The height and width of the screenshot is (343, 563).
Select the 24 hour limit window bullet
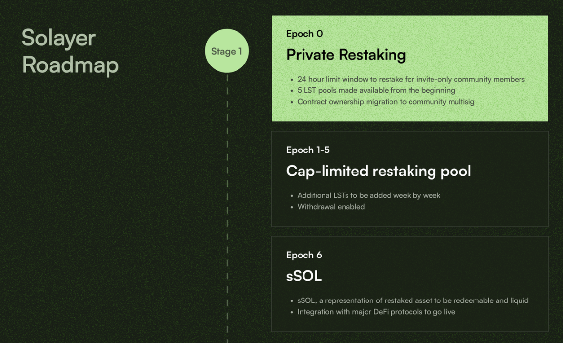coord(411,79)
